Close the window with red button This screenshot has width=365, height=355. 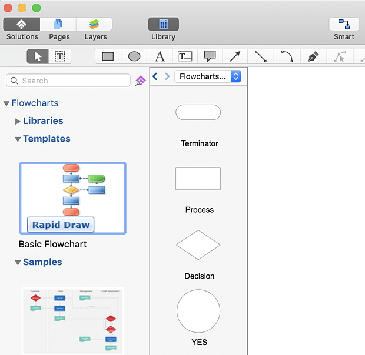(8, 8)
